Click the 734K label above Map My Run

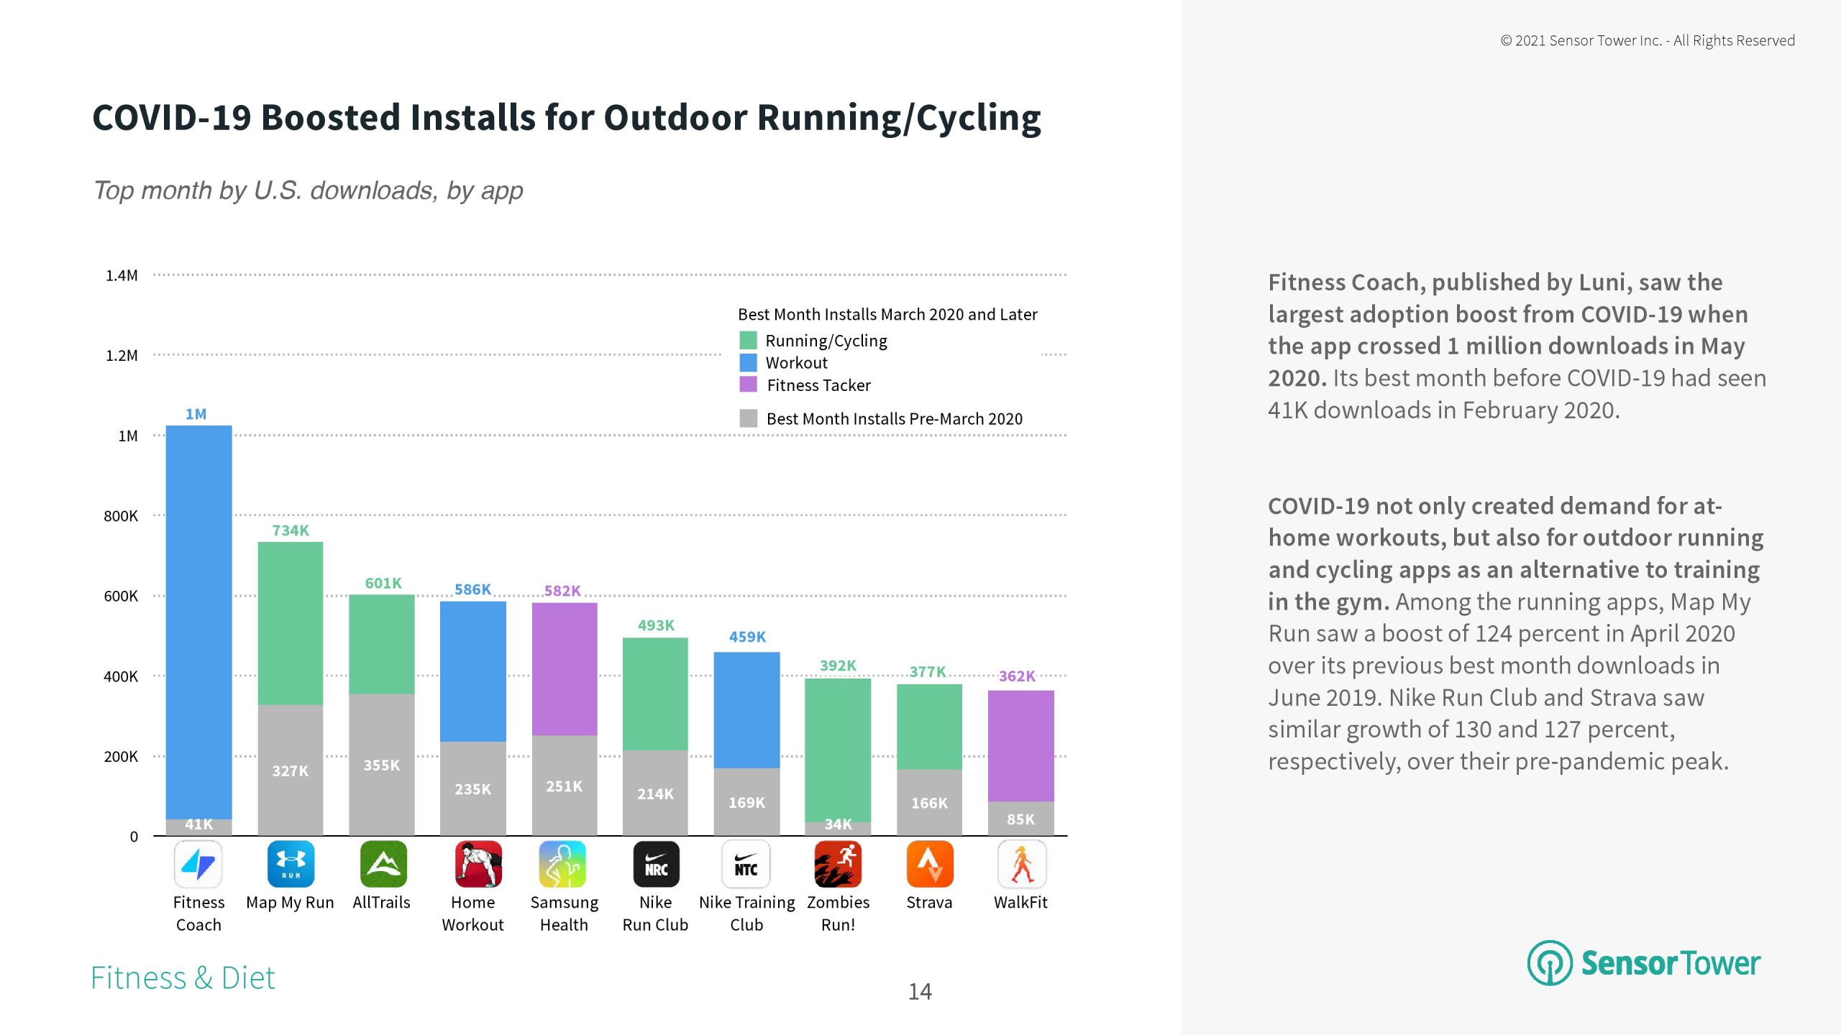tap(291, 530)
